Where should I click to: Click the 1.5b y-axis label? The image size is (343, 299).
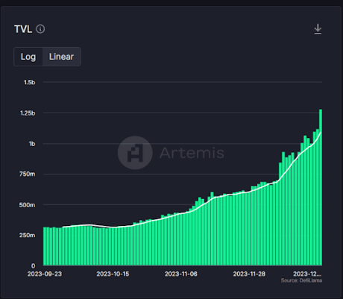tap(29, 82)
